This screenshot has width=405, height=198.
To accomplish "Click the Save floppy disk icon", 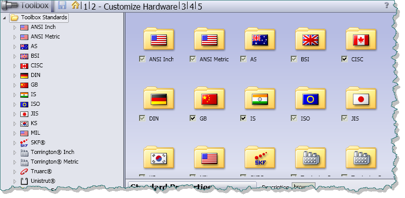I will pos(62,5).
